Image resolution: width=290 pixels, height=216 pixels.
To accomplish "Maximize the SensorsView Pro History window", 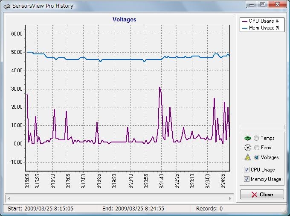I will (x=262, y=5).
